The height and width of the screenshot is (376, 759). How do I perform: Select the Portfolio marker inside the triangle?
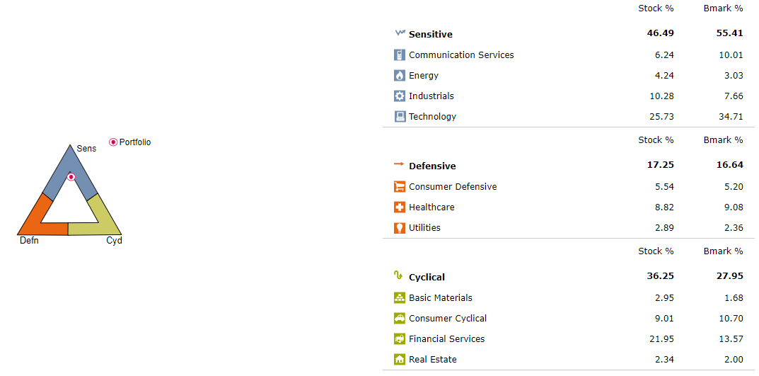coord(71,177)
